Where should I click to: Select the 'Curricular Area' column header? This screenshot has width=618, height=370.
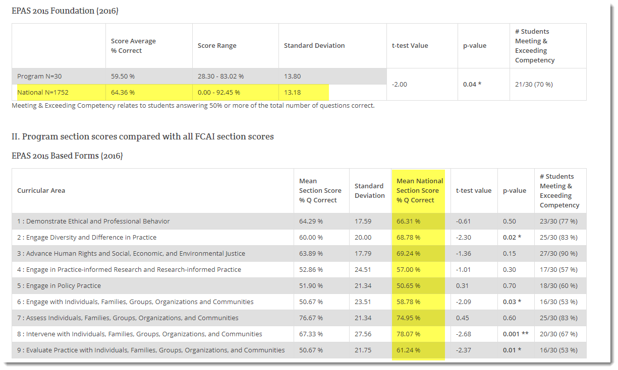(x=41, y=190)
